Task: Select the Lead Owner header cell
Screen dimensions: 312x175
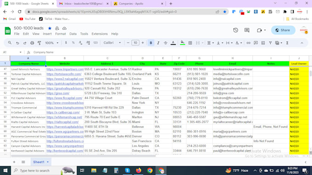Action: (299, 64)
